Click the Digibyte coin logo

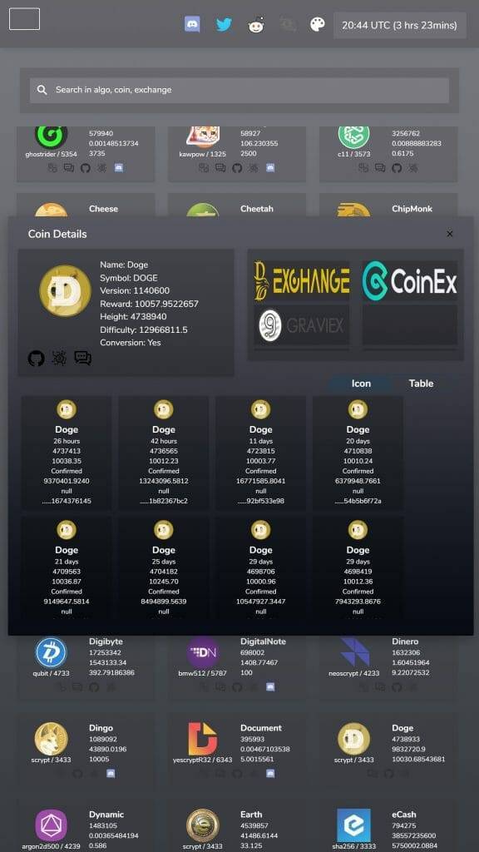click(x=51, y=652)
